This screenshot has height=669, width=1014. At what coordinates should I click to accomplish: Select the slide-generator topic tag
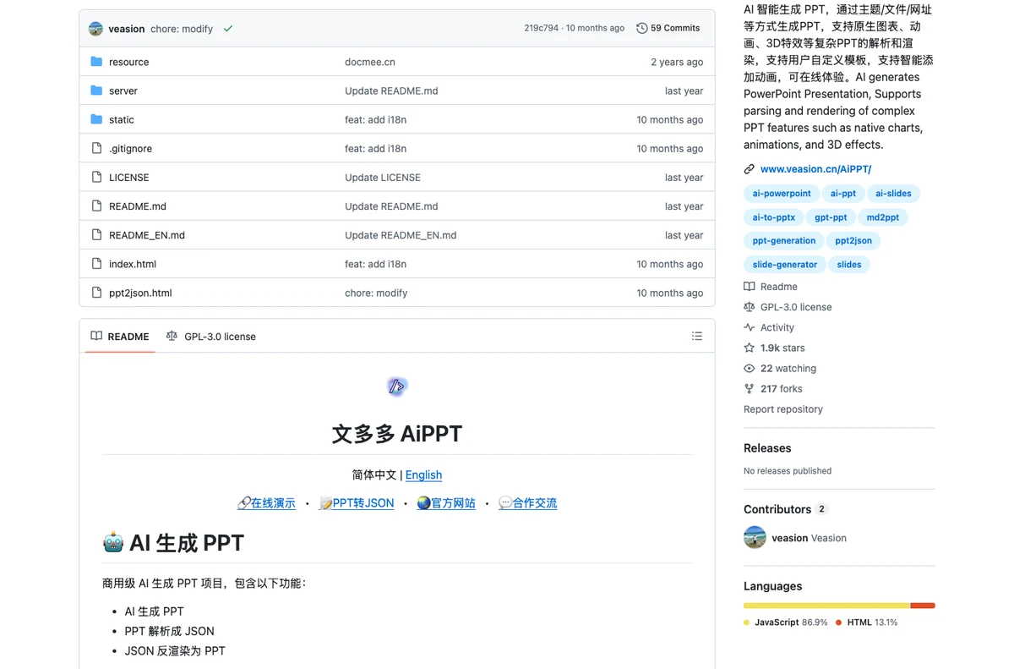click(785, 265)
